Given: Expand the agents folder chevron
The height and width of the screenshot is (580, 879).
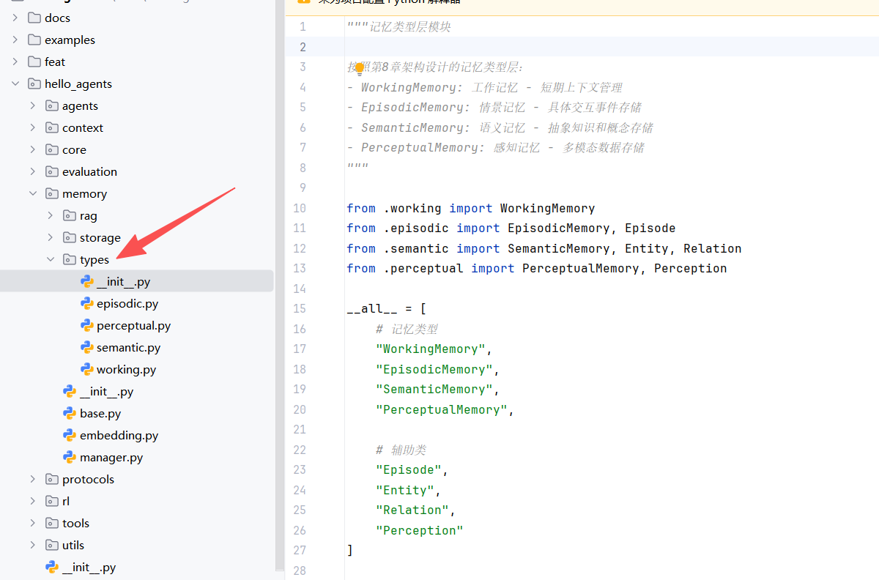Looking at the screenshot, I should [33, 105].
